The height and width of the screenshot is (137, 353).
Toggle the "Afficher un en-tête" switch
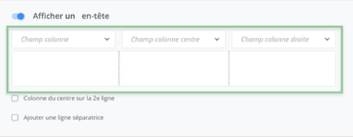click(18, 16)
